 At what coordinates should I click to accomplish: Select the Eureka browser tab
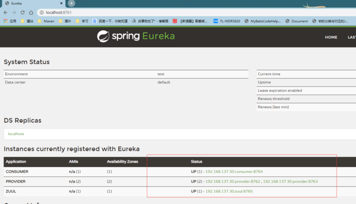pos(34,4)
